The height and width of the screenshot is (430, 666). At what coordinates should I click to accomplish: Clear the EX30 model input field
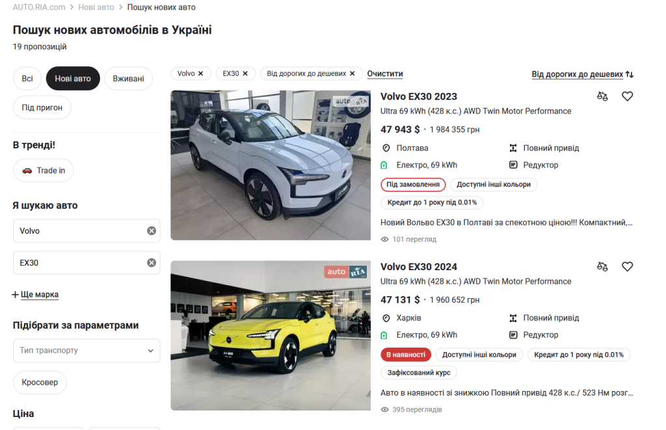[x=152, y=263]
